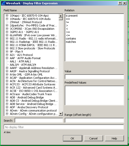Choose the 'is present' relation
129x146 pixels.
coord(72,16)
